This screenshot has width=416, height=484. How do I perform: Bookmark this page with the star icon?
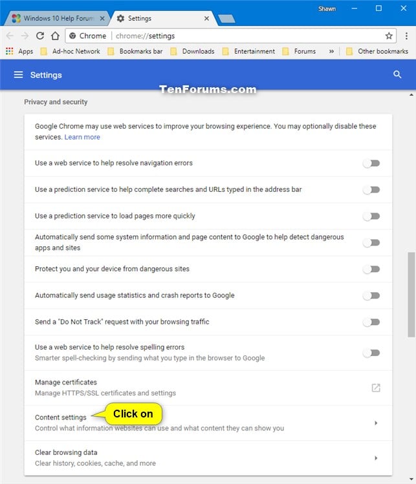(x=389, y=36)
